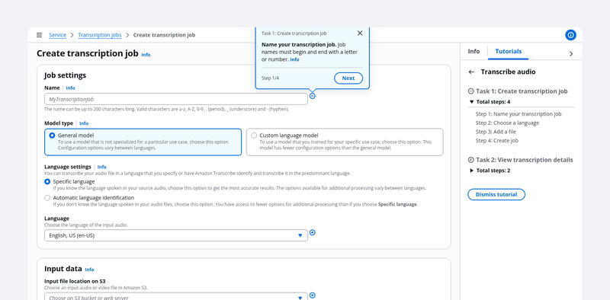Select Automatic language identification radio
The height and width of the screenshot is (300, 610).
(47, 198)
